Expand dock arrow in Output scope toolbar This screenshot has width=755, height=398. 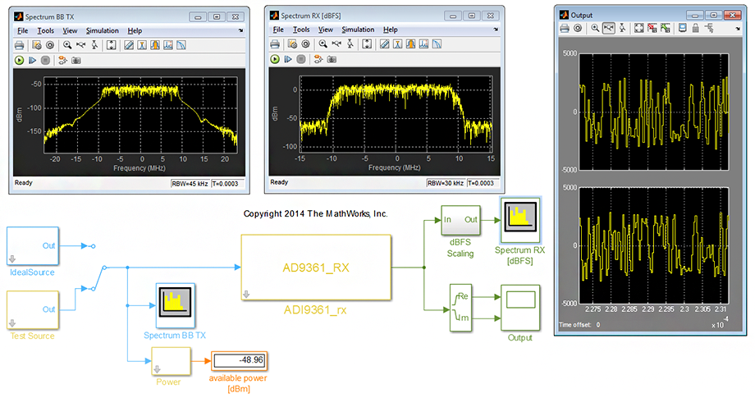click(738, 29)
